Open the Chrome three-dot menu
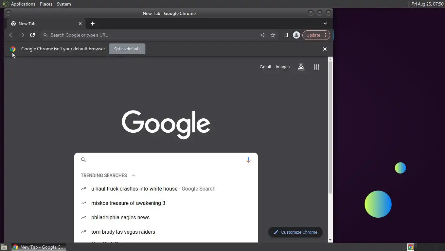This screenshot has width=445, height=251. click(x=326, y=35)
